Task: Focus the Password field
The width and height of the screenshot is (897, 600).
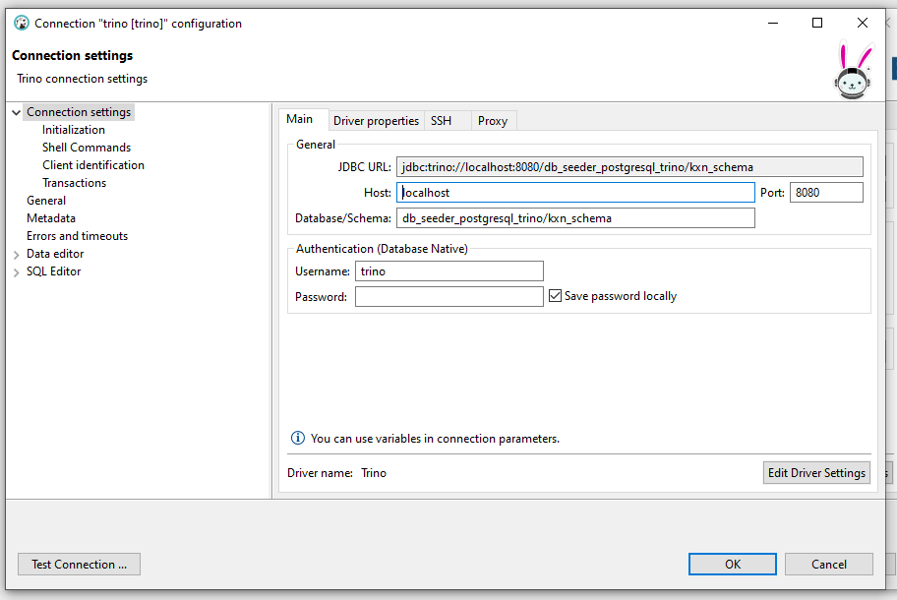Action: (449, 296)
